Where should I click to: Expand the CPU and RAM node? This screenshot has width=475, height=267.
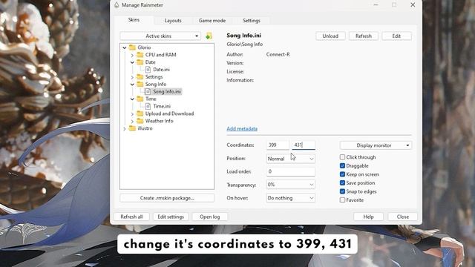[132, 55]
